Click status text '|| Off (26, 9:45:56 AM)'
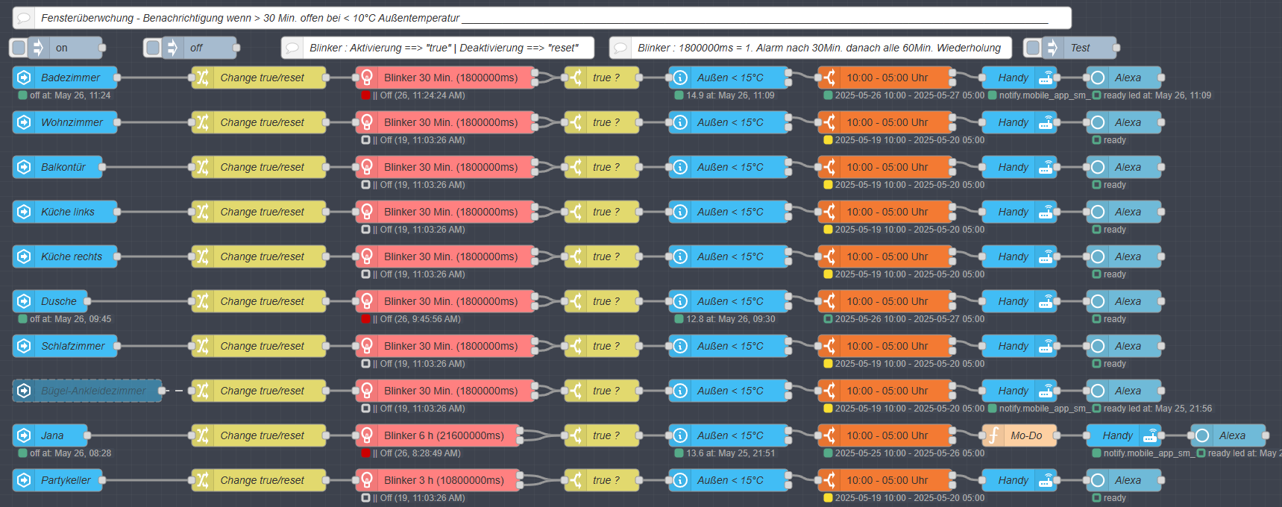The image size is (1282, 507). [x=416, y=319]
